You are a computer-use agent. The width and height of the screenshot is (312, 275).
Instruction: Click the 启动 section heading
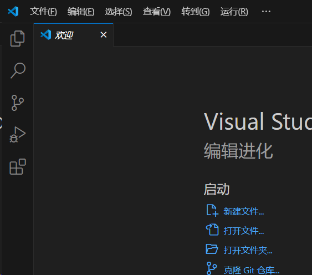[217, 189]
